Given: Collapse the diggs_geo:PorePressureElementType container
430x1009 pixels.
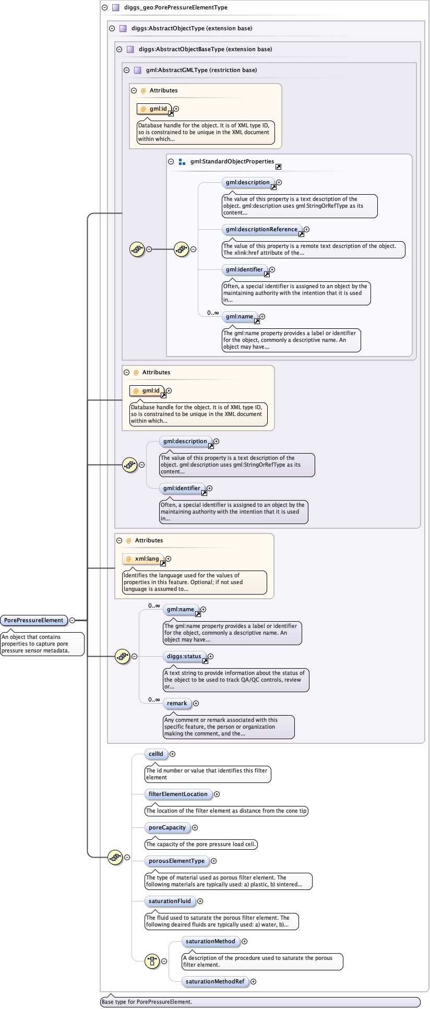Looking at the screenshot, I should (105, 8).
